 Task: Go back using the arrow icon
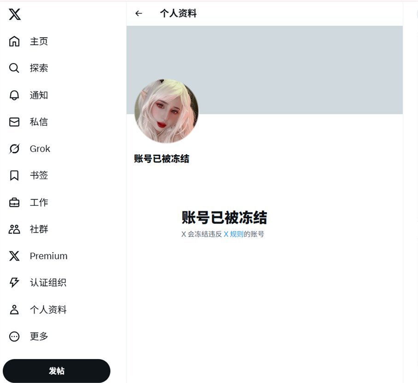[x=139, y=13]
